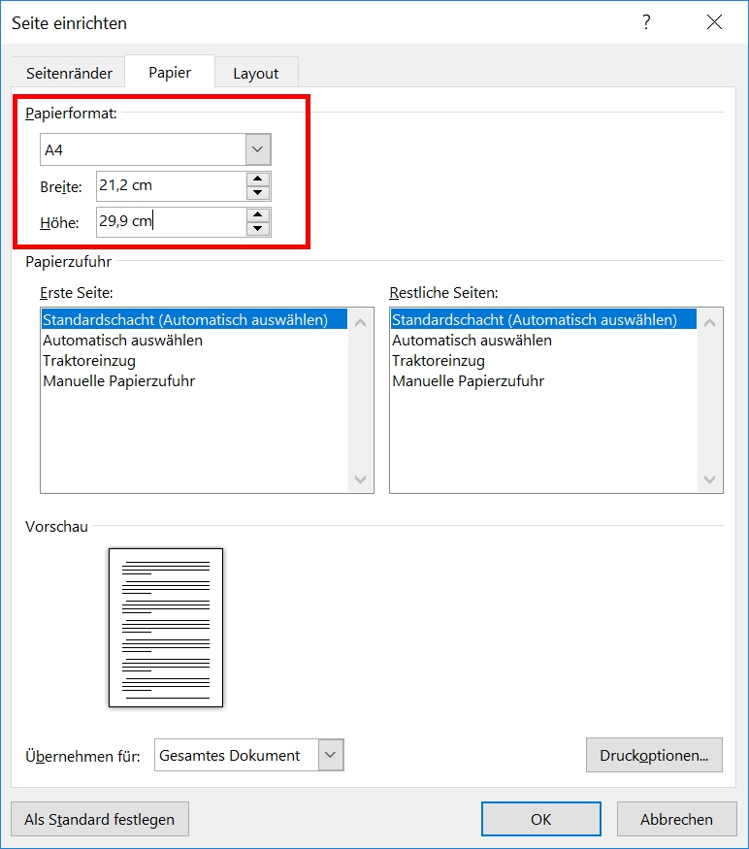
Task: Expand the Übernehmen für dropdown
Action: (x=331, y=755)
